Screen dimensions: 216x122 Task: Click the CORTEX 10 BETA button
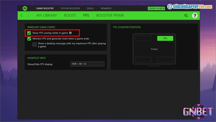156,9
